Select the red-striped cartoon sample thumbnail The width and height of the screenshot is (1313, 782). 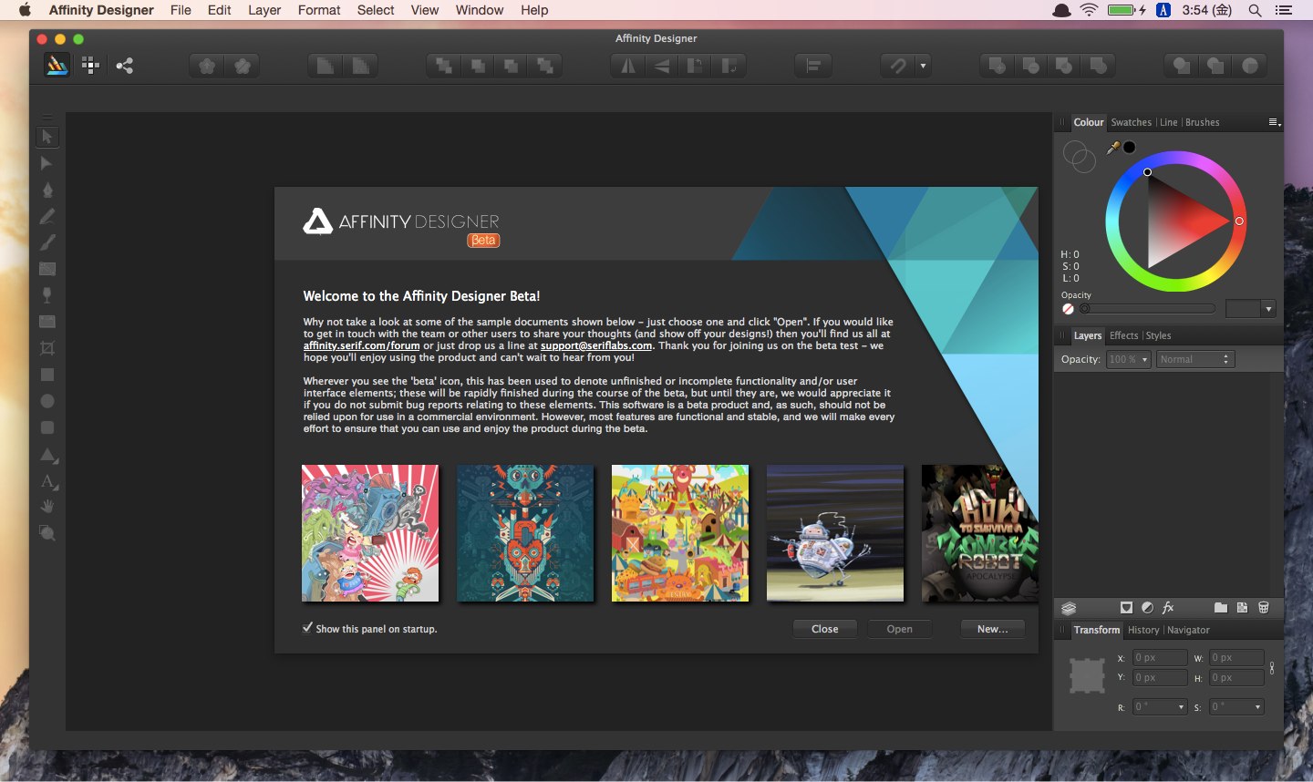(370, 533)
